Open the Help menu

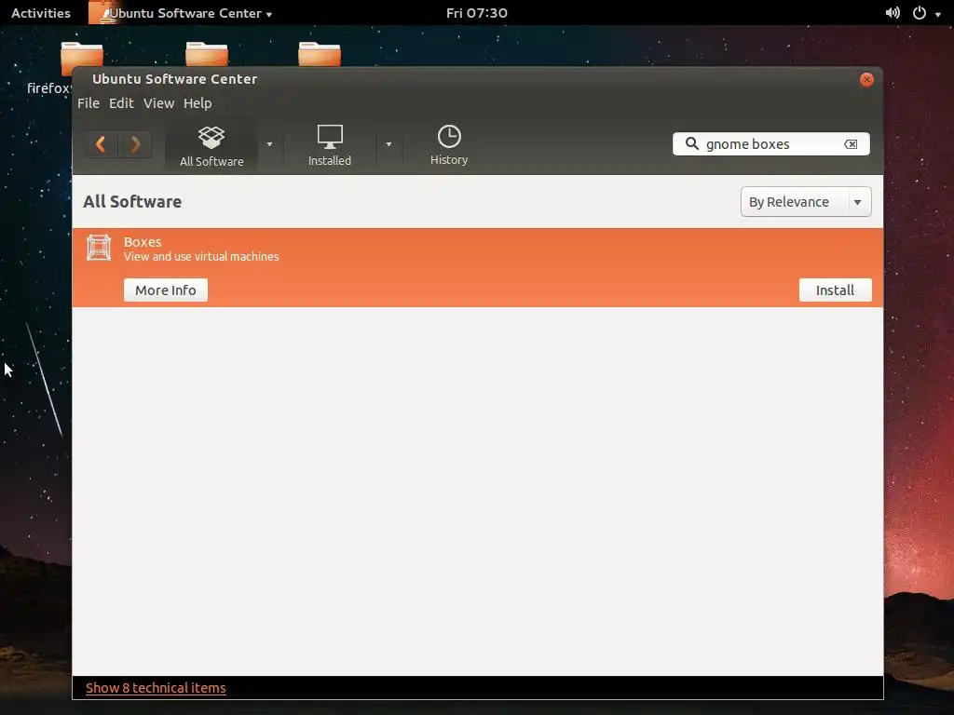tap(198, 103)
